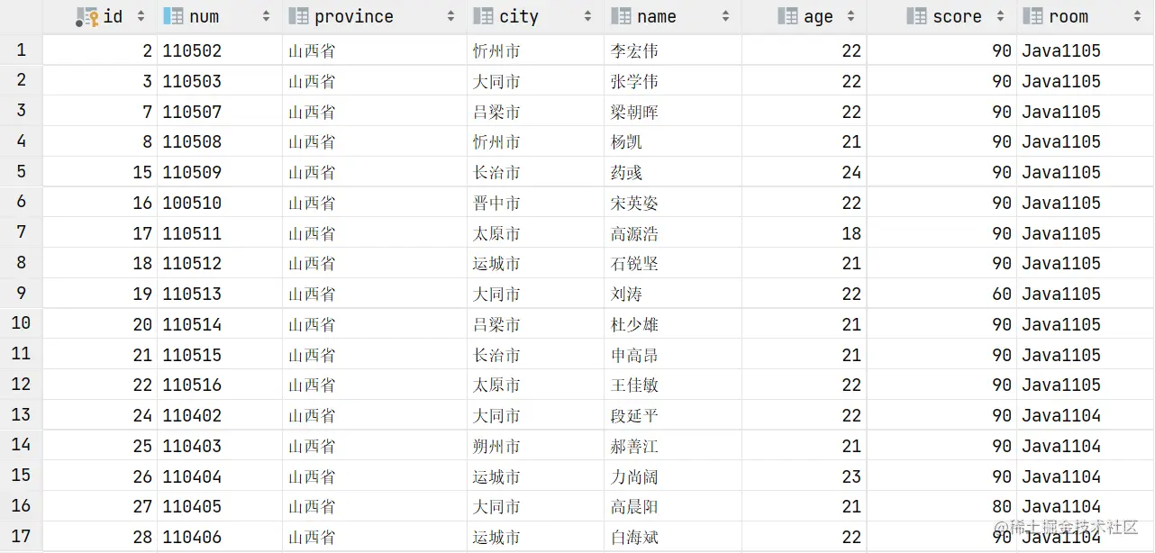The width and height of the screenshot is (1155, 553).
Task: Click the column icon beside city header
Action: pyautogui.click(x=484, y=16)
